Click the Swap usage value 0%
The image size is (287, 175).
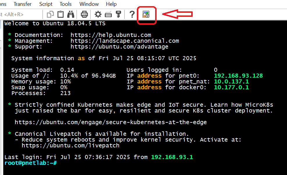point(64,87)
